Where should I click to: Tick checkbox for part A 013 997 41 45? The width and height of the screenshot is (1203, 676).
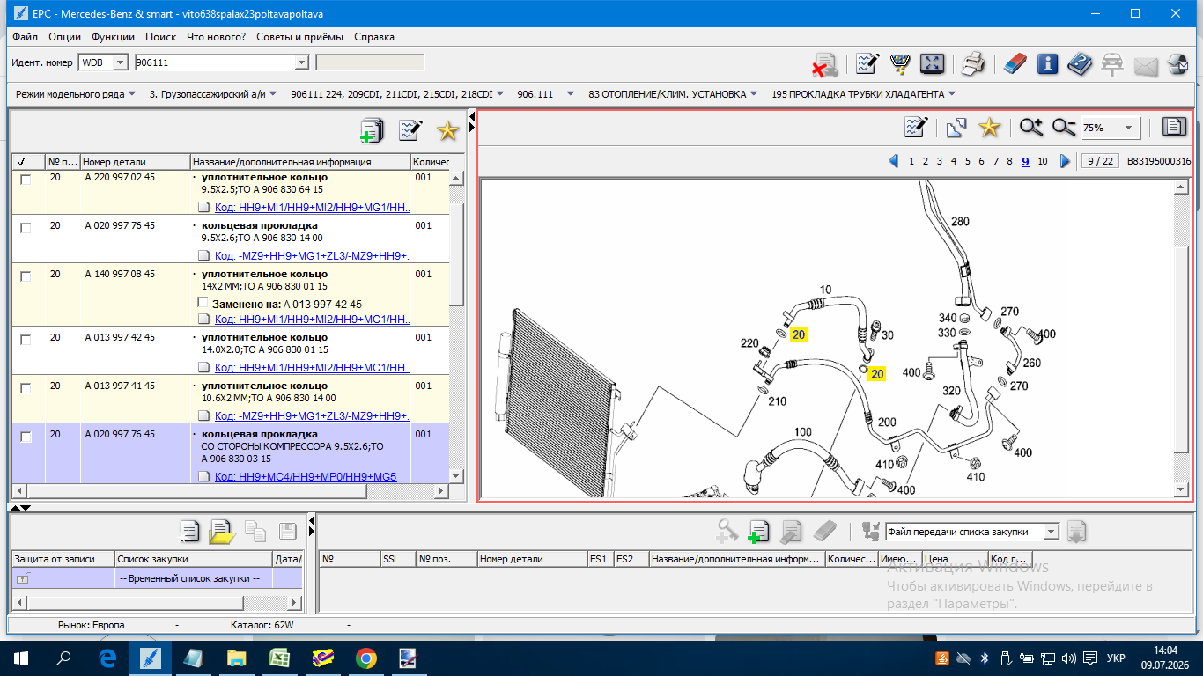26,388
